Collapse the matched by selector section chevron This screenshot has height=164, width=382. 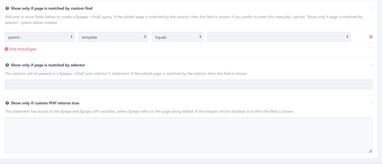[x=371, y=65]
